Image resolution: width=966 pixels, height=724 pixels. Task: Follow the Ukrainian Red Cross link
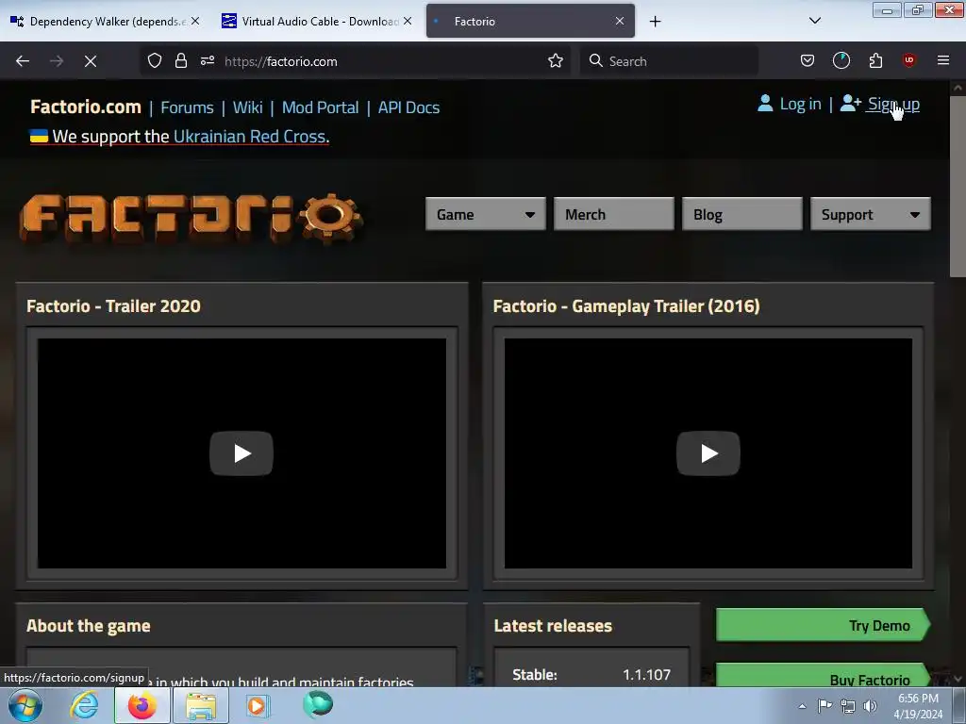(x=249, y=136)
